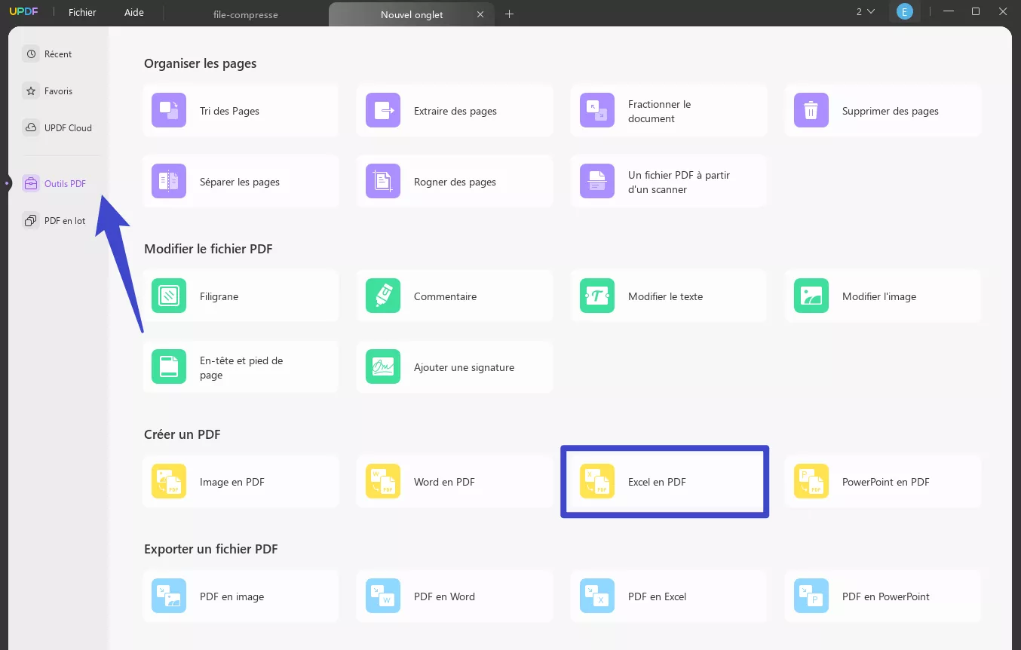Click the PDF en Excel icon
The height and width of the screenshot is (650, 1021).
coord(597,596)
